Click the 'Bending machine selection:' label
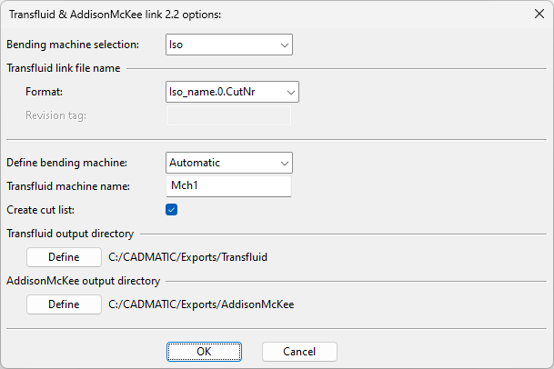 tap(74, 45)
